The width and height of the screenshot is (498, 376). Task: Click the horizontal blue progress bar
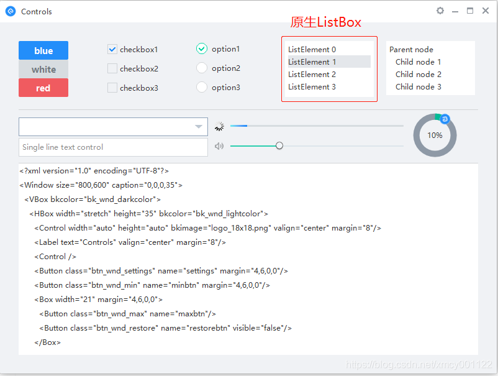click(x=317, y=126)
